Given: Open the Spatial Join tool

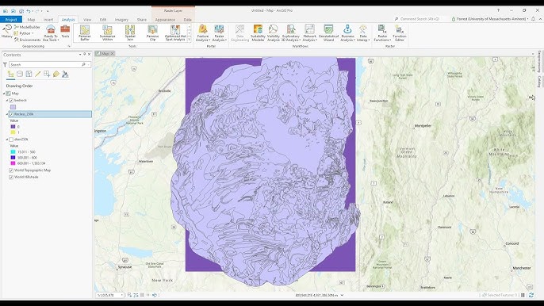Looking at the screenshot, I should click(130, 33).
